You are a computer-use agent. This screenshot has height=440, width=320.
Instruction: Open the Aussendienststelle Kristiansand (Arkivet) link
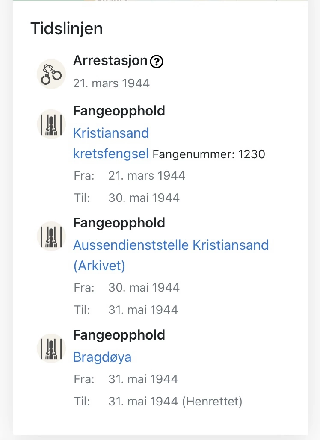point(171,255)
